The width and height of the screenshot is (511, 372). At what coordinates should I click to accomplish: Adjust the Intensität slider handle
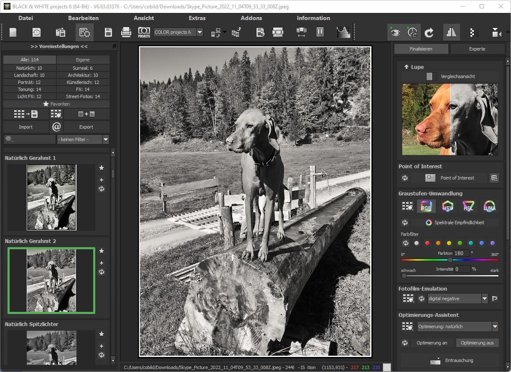[x=404, y=276]
